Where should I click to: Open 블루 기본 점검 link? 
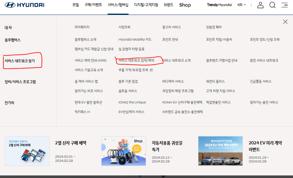click(128, 81)
